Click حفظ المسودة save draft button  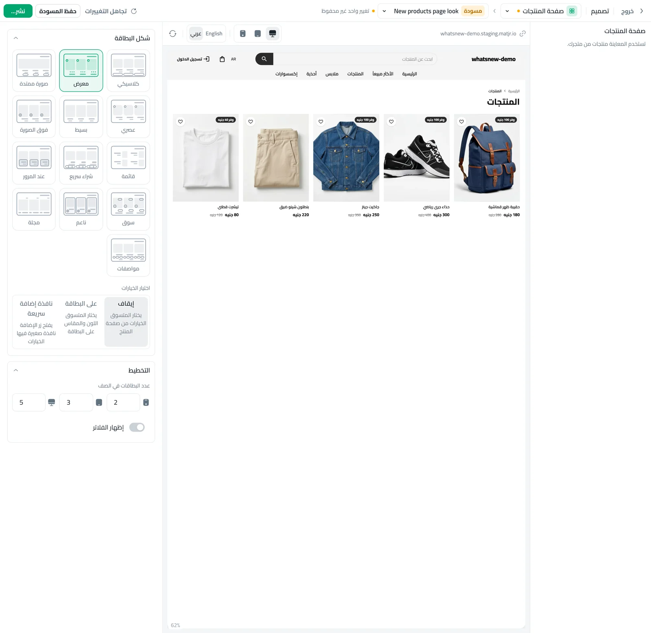click(x=58, y=11)
